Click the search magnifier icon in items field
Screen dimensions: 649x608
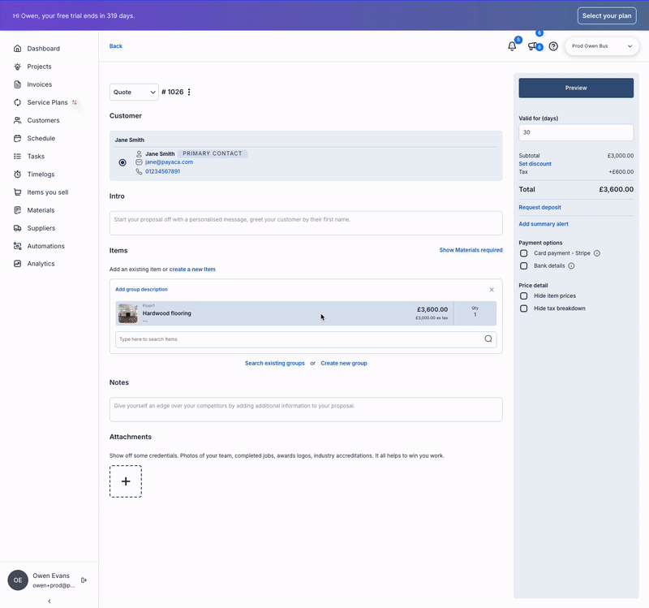click(x=488, y=339)
